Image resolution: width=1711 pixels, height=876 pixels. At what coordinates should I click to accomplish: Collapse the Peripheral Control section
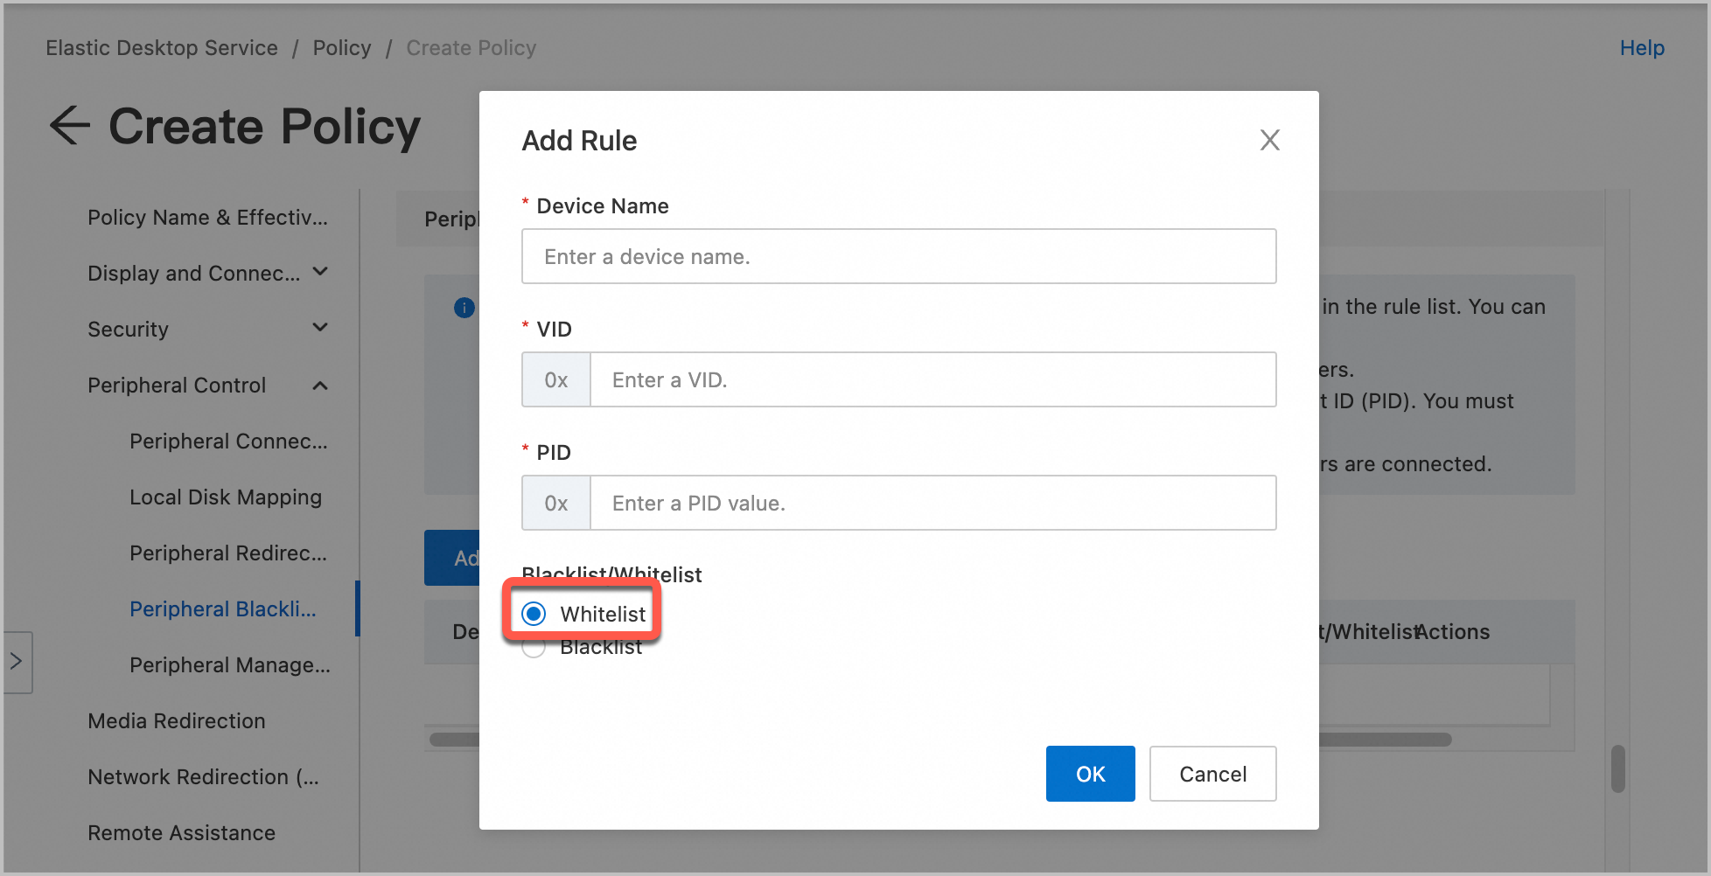[320, 386]
